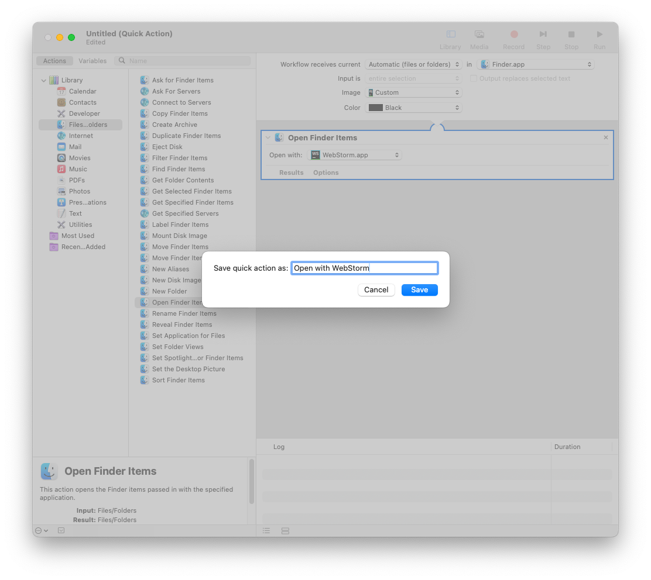
Task: Open the Media browser icon
Action: [479, 34]
